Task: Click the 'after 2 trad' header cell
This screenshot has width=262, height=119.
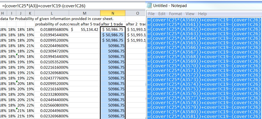Action: point(135,24)
